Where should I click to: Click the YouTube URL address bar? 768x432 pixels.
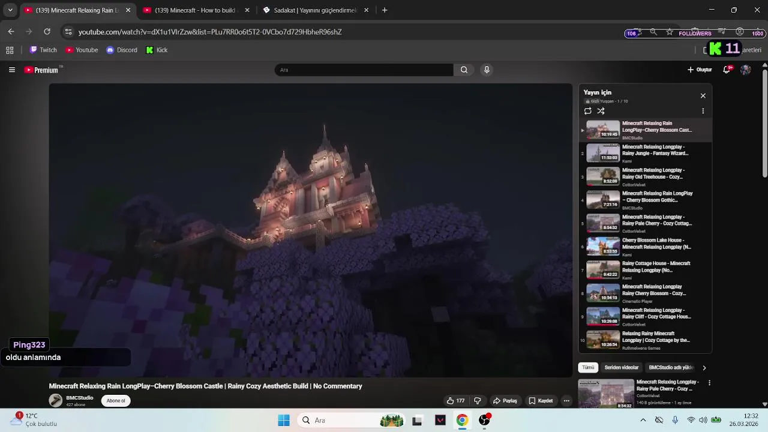(x=210, y=32)
